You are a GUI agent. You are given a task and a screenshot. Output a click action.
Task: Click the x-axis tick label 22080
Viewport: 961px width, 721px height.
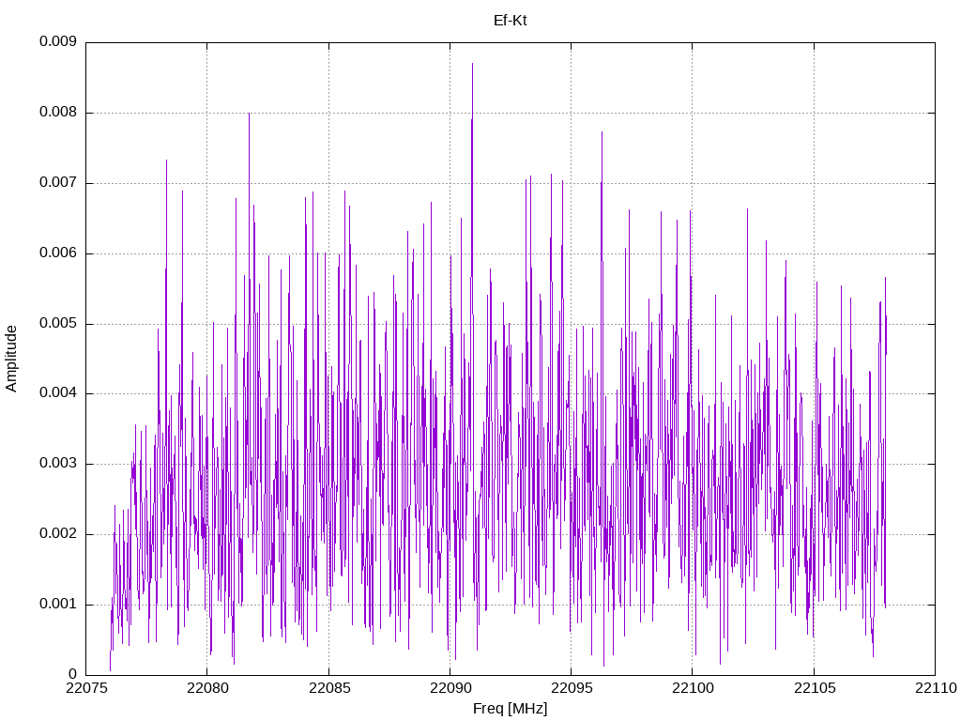[x=207, y=688]
